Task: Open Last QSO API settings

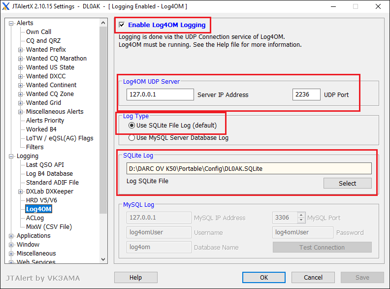Action: [45, 164]
